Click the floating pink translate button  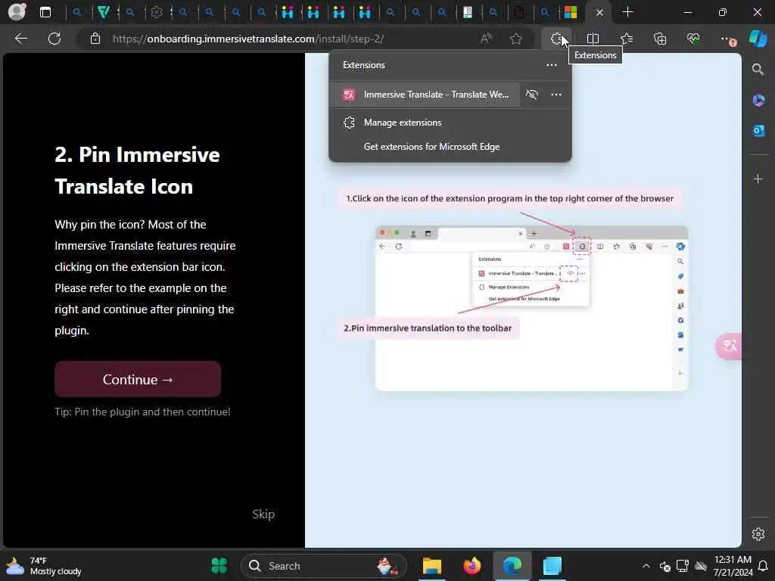click(x=729, y=346)
